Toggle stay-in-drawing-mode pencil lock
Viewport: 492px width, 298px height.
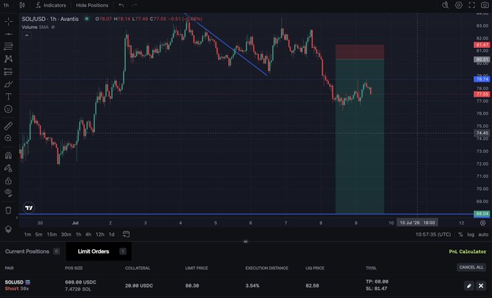(x=9, y=168)
